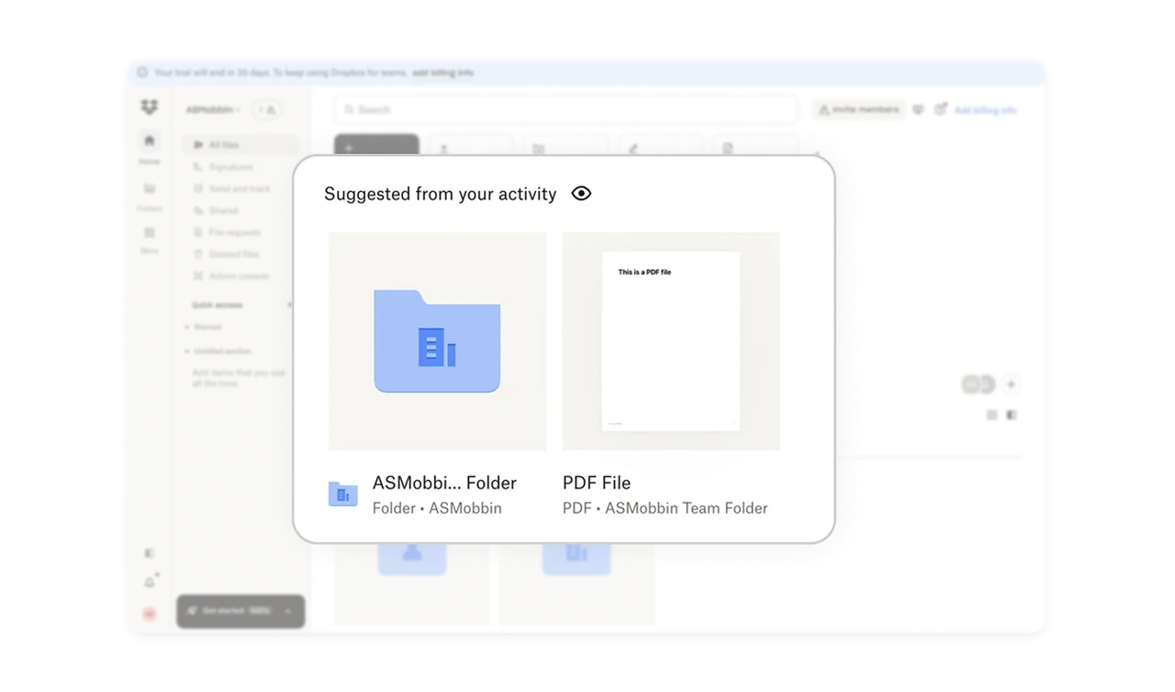Expand the Untitled section
This screenshot has height=692, width=1175.
218,352
